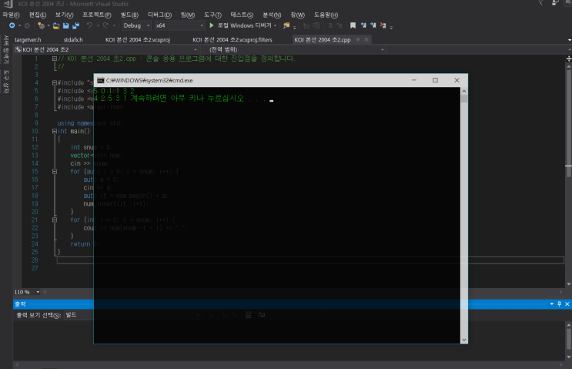Open the 분석(N) menu
Image resolution: width=572 pixels, height=369 pixels.
click(272, 15)
